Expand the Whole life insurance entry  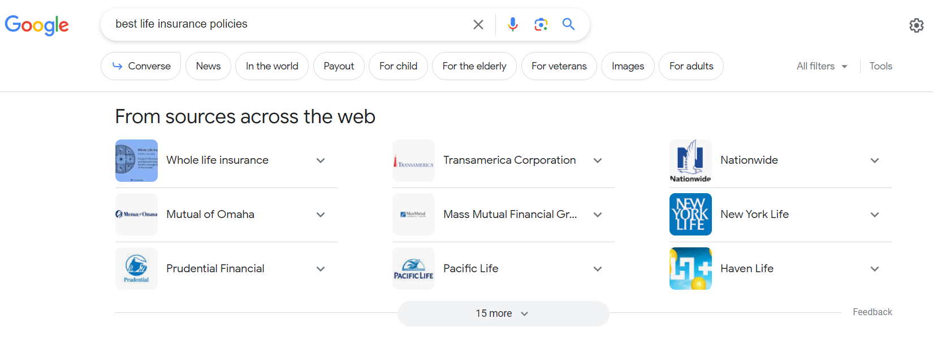click(x=321, y=160)
